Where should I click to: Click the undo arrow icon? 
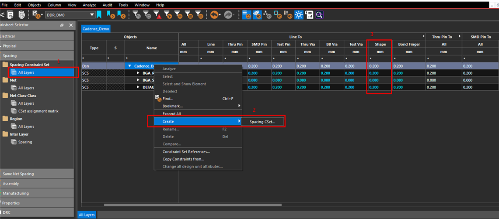214,15
